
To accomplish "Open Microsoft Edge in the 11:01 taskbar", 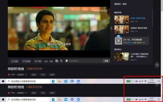I will (53, 81).
